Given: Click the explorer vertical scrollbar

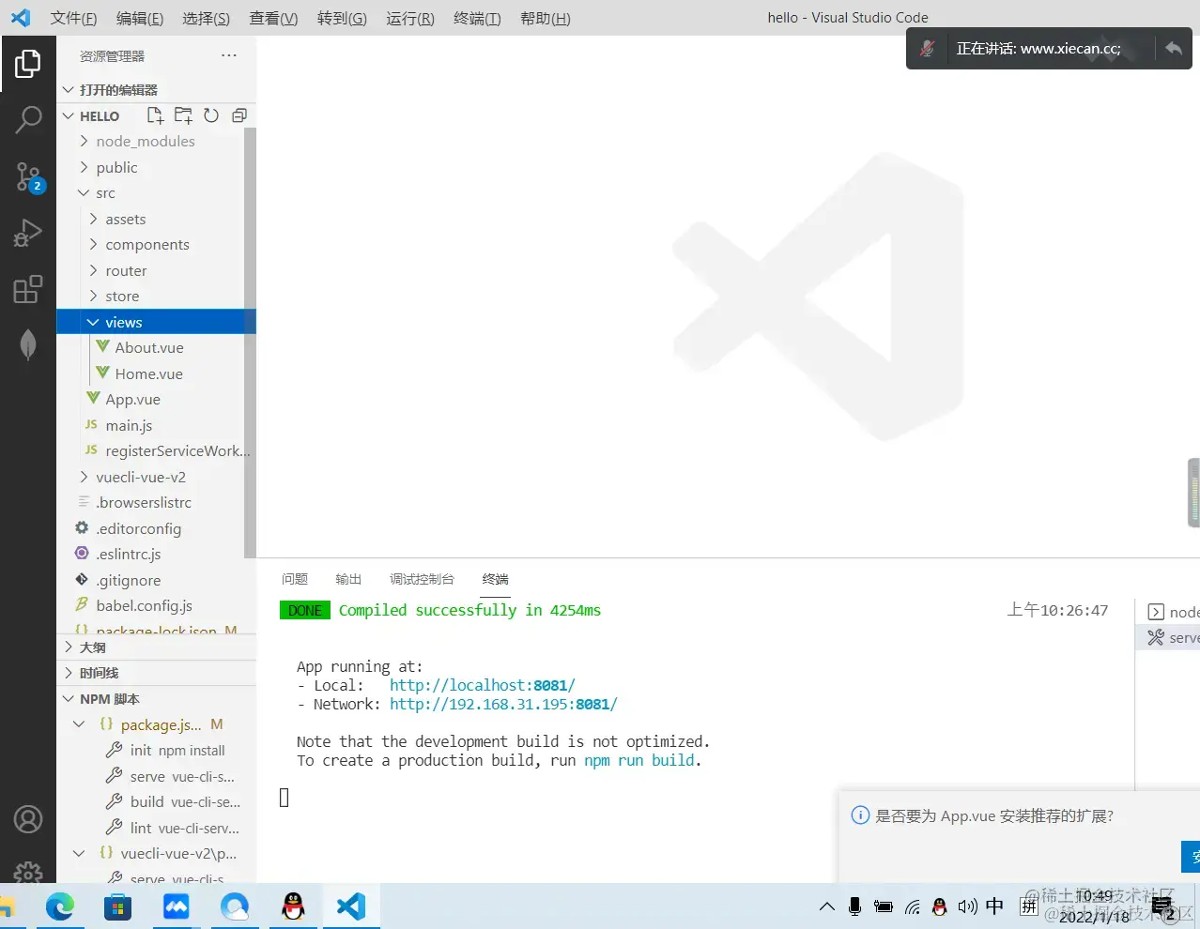Looking at the screenshot, I should (x=250, y=343).
